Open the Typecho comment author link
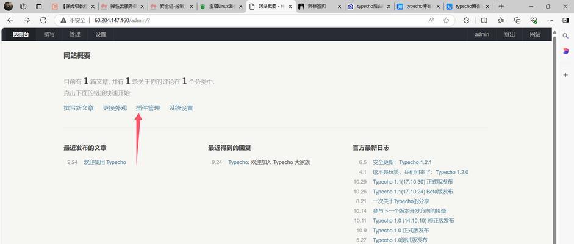 click(239, 162)
